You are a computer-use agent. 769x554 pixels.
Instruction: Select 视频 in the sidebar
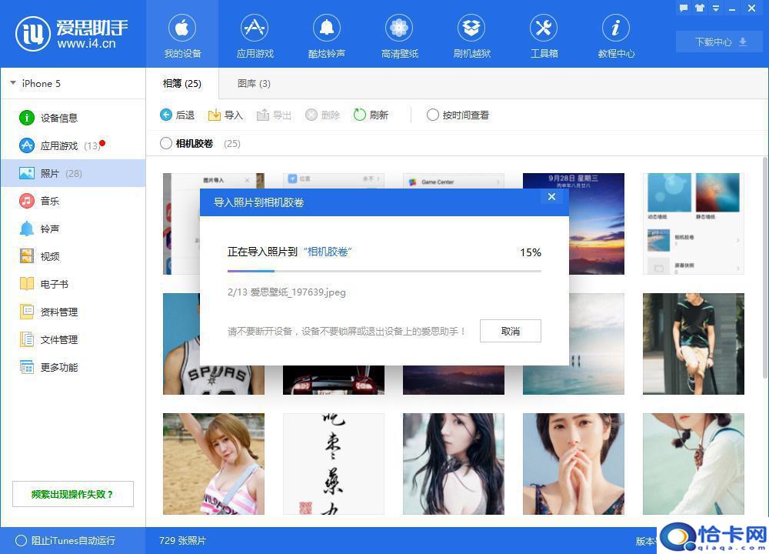72,256
